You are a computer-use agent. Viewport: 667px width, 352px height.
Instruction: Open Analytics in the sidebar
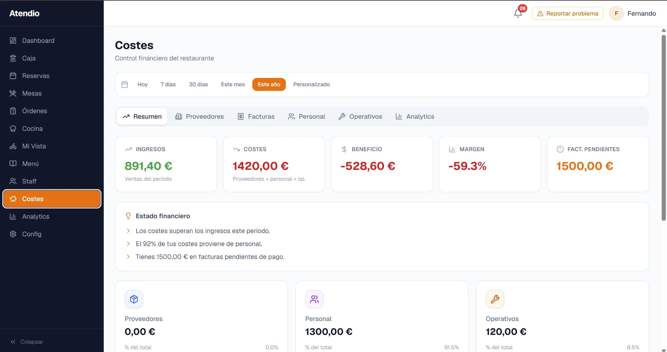click(52, 216)
